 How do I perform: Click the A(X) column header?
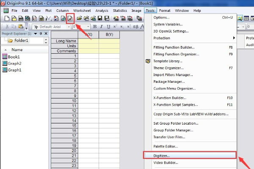click(88, 34)
